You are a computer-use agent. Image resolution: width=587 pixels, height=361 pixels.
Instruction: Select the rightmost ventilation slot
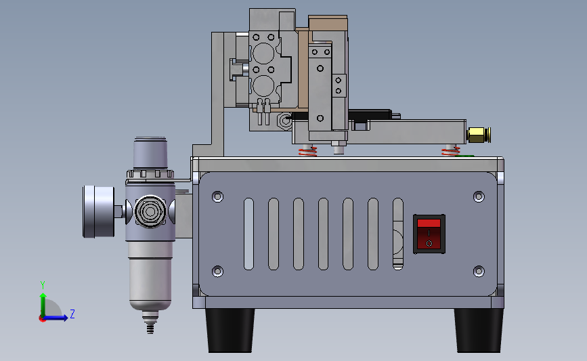coord(398,234)
